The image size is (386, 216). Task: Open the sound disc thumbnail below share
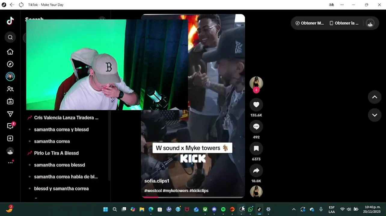pos(256,192)
